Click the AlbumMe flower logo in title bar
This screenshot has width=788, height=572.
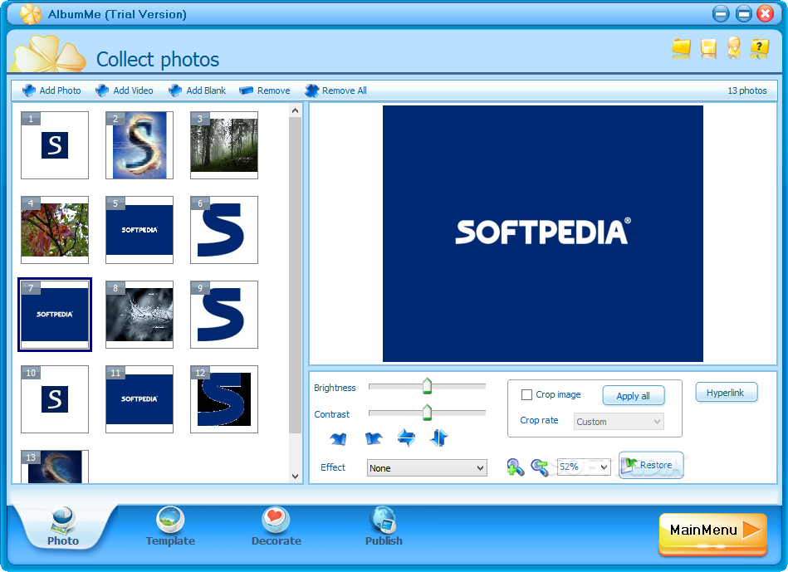31,14
